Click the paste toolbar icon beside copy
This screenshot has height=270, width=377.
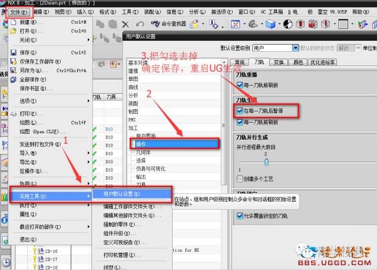(x=113, y=24)
